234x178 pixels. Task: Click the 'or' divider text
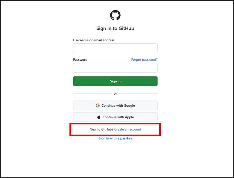[x=115, y=94]
